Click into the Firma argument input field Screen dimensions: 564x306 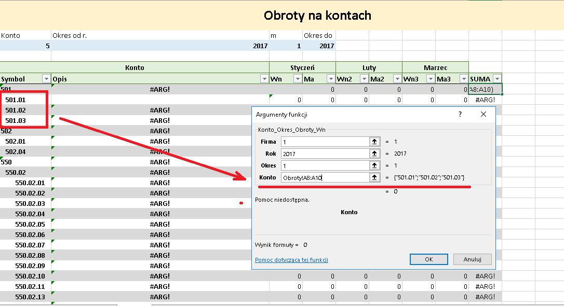(x=325, y=142)
